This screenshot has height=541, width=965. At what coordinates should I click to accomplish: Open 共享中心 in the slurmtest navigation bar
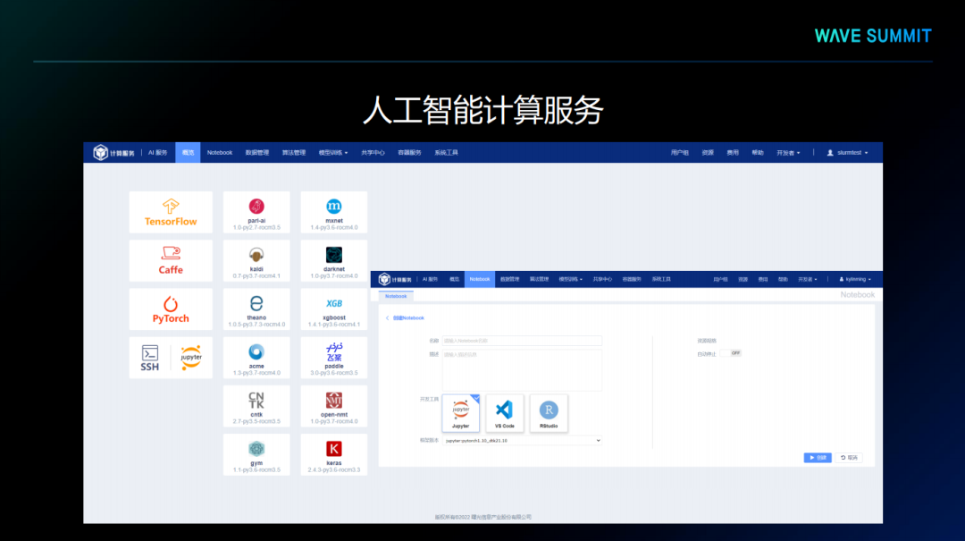(x=373, y=153)
